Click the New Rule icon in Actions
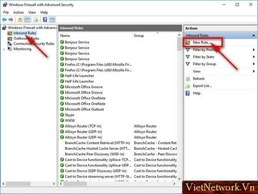258x194 pixels. click(x=188, y=43)
